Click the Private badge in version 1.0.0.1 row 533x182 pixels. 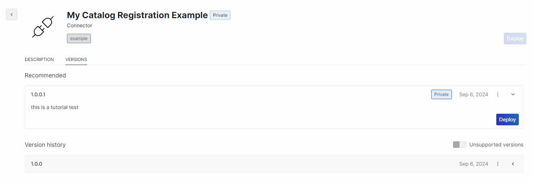441,94
